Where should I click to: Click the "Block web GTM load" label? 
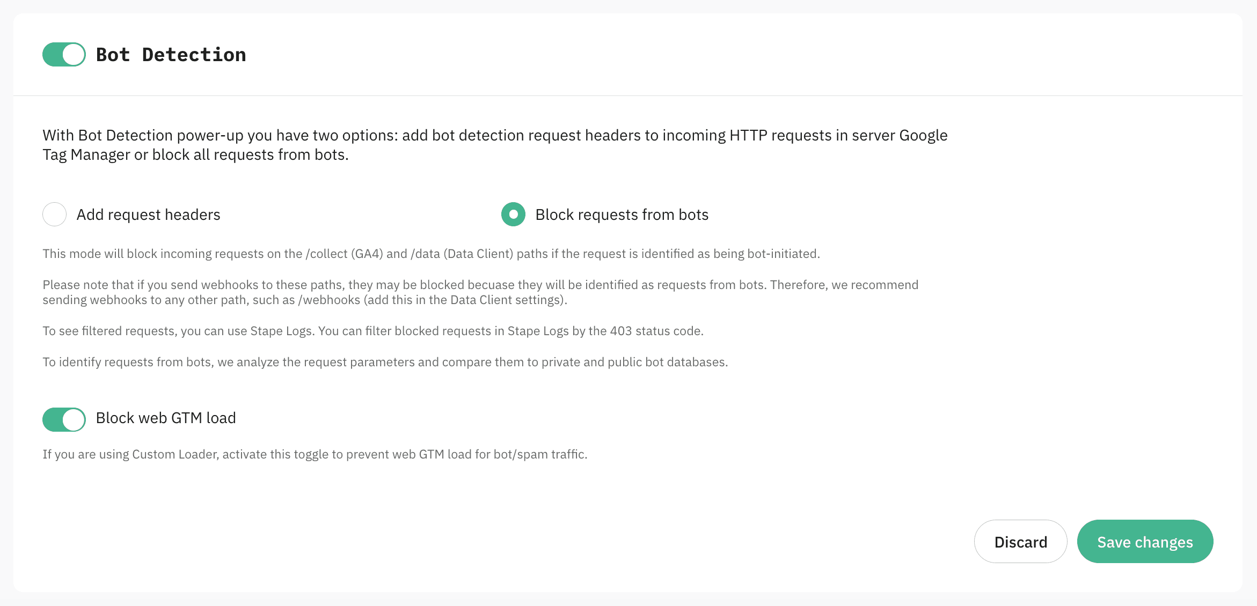[x=165, y=418]
